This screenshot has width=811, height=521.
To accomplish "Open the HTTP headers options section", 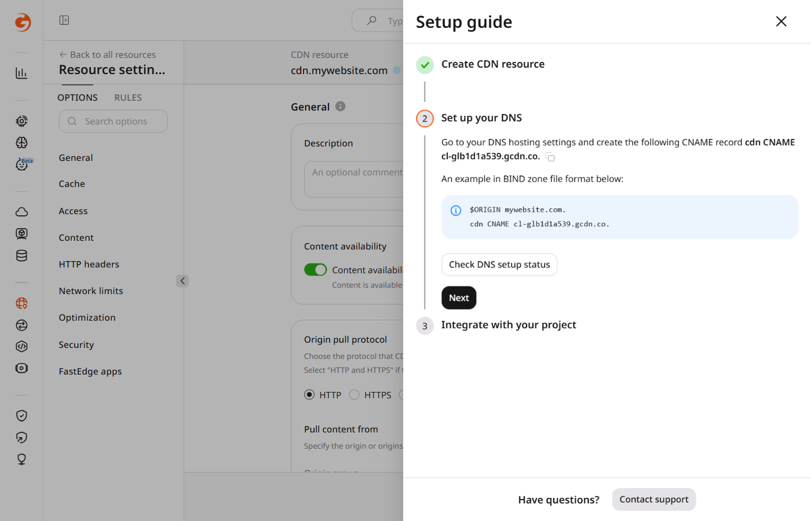I will (x=89, y=265).
